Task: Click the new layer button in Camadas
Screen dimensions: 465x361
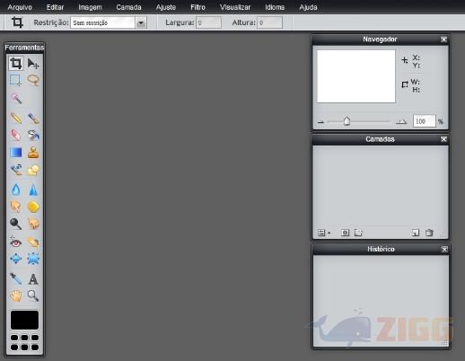Action: (416, 233)
